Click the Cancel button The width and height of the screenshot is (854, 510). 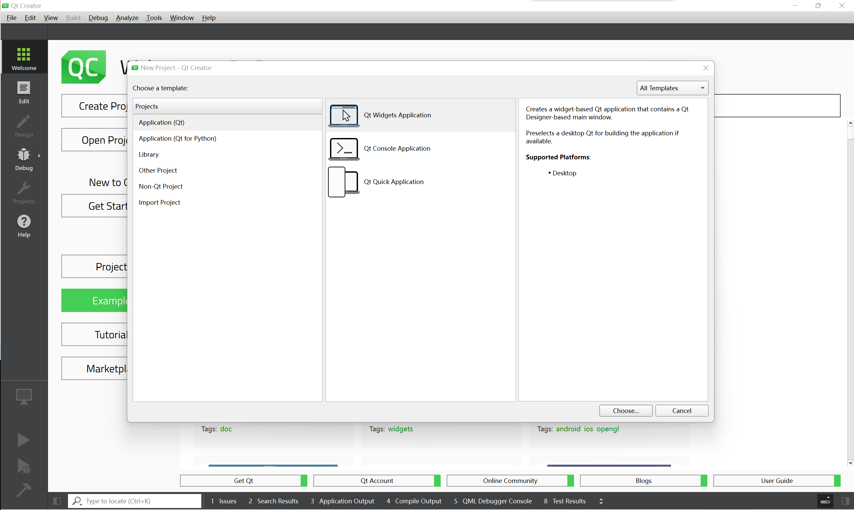(x=681, y=411)
